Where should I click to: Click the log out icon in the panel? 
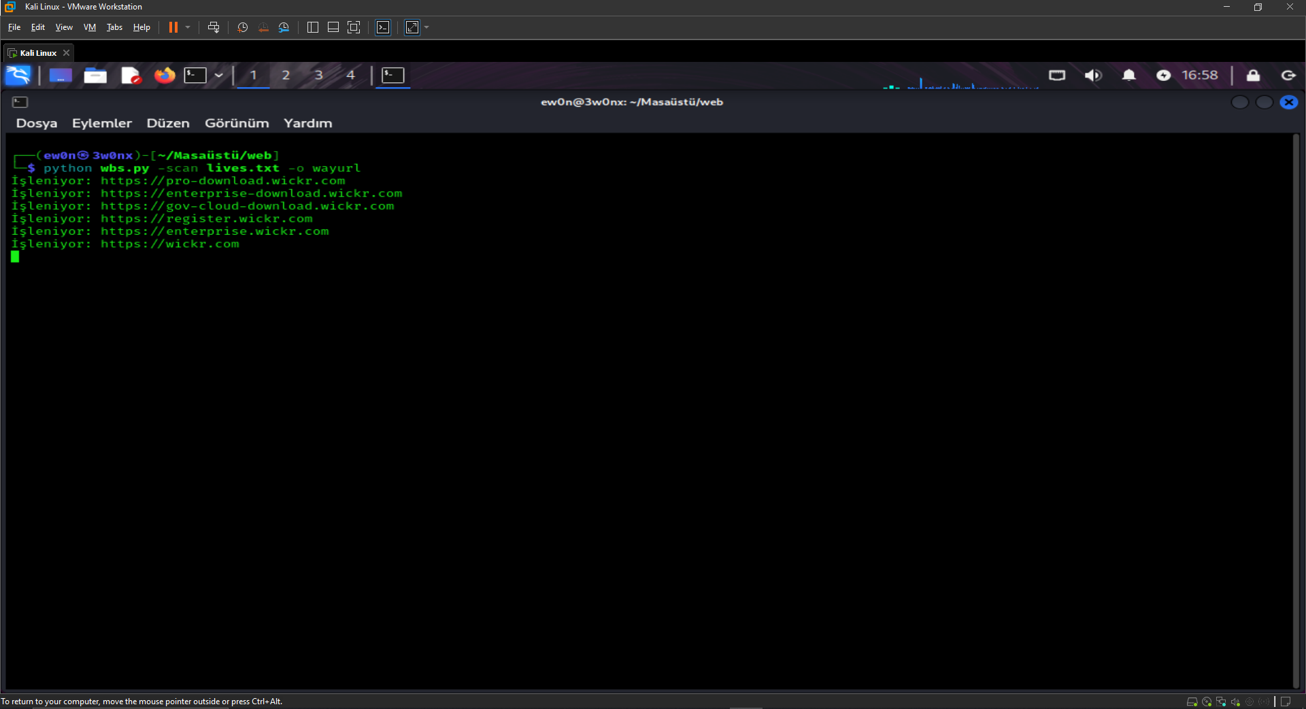(x=1288, y=75)
